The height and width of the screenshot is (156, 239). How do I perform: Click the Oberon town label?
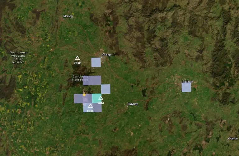[233, 138]
